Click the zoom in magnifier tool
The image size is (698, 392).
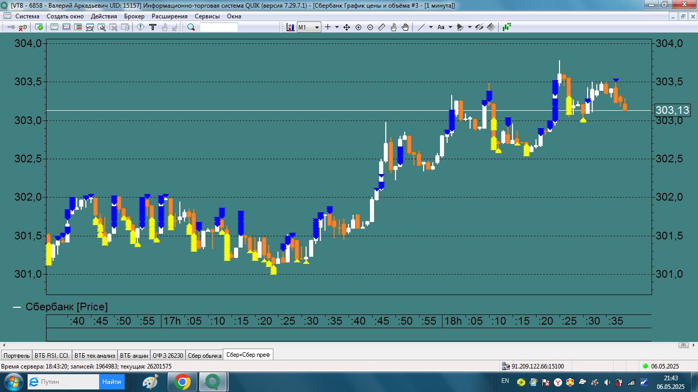pyautogui.click(x=358, y=27)
